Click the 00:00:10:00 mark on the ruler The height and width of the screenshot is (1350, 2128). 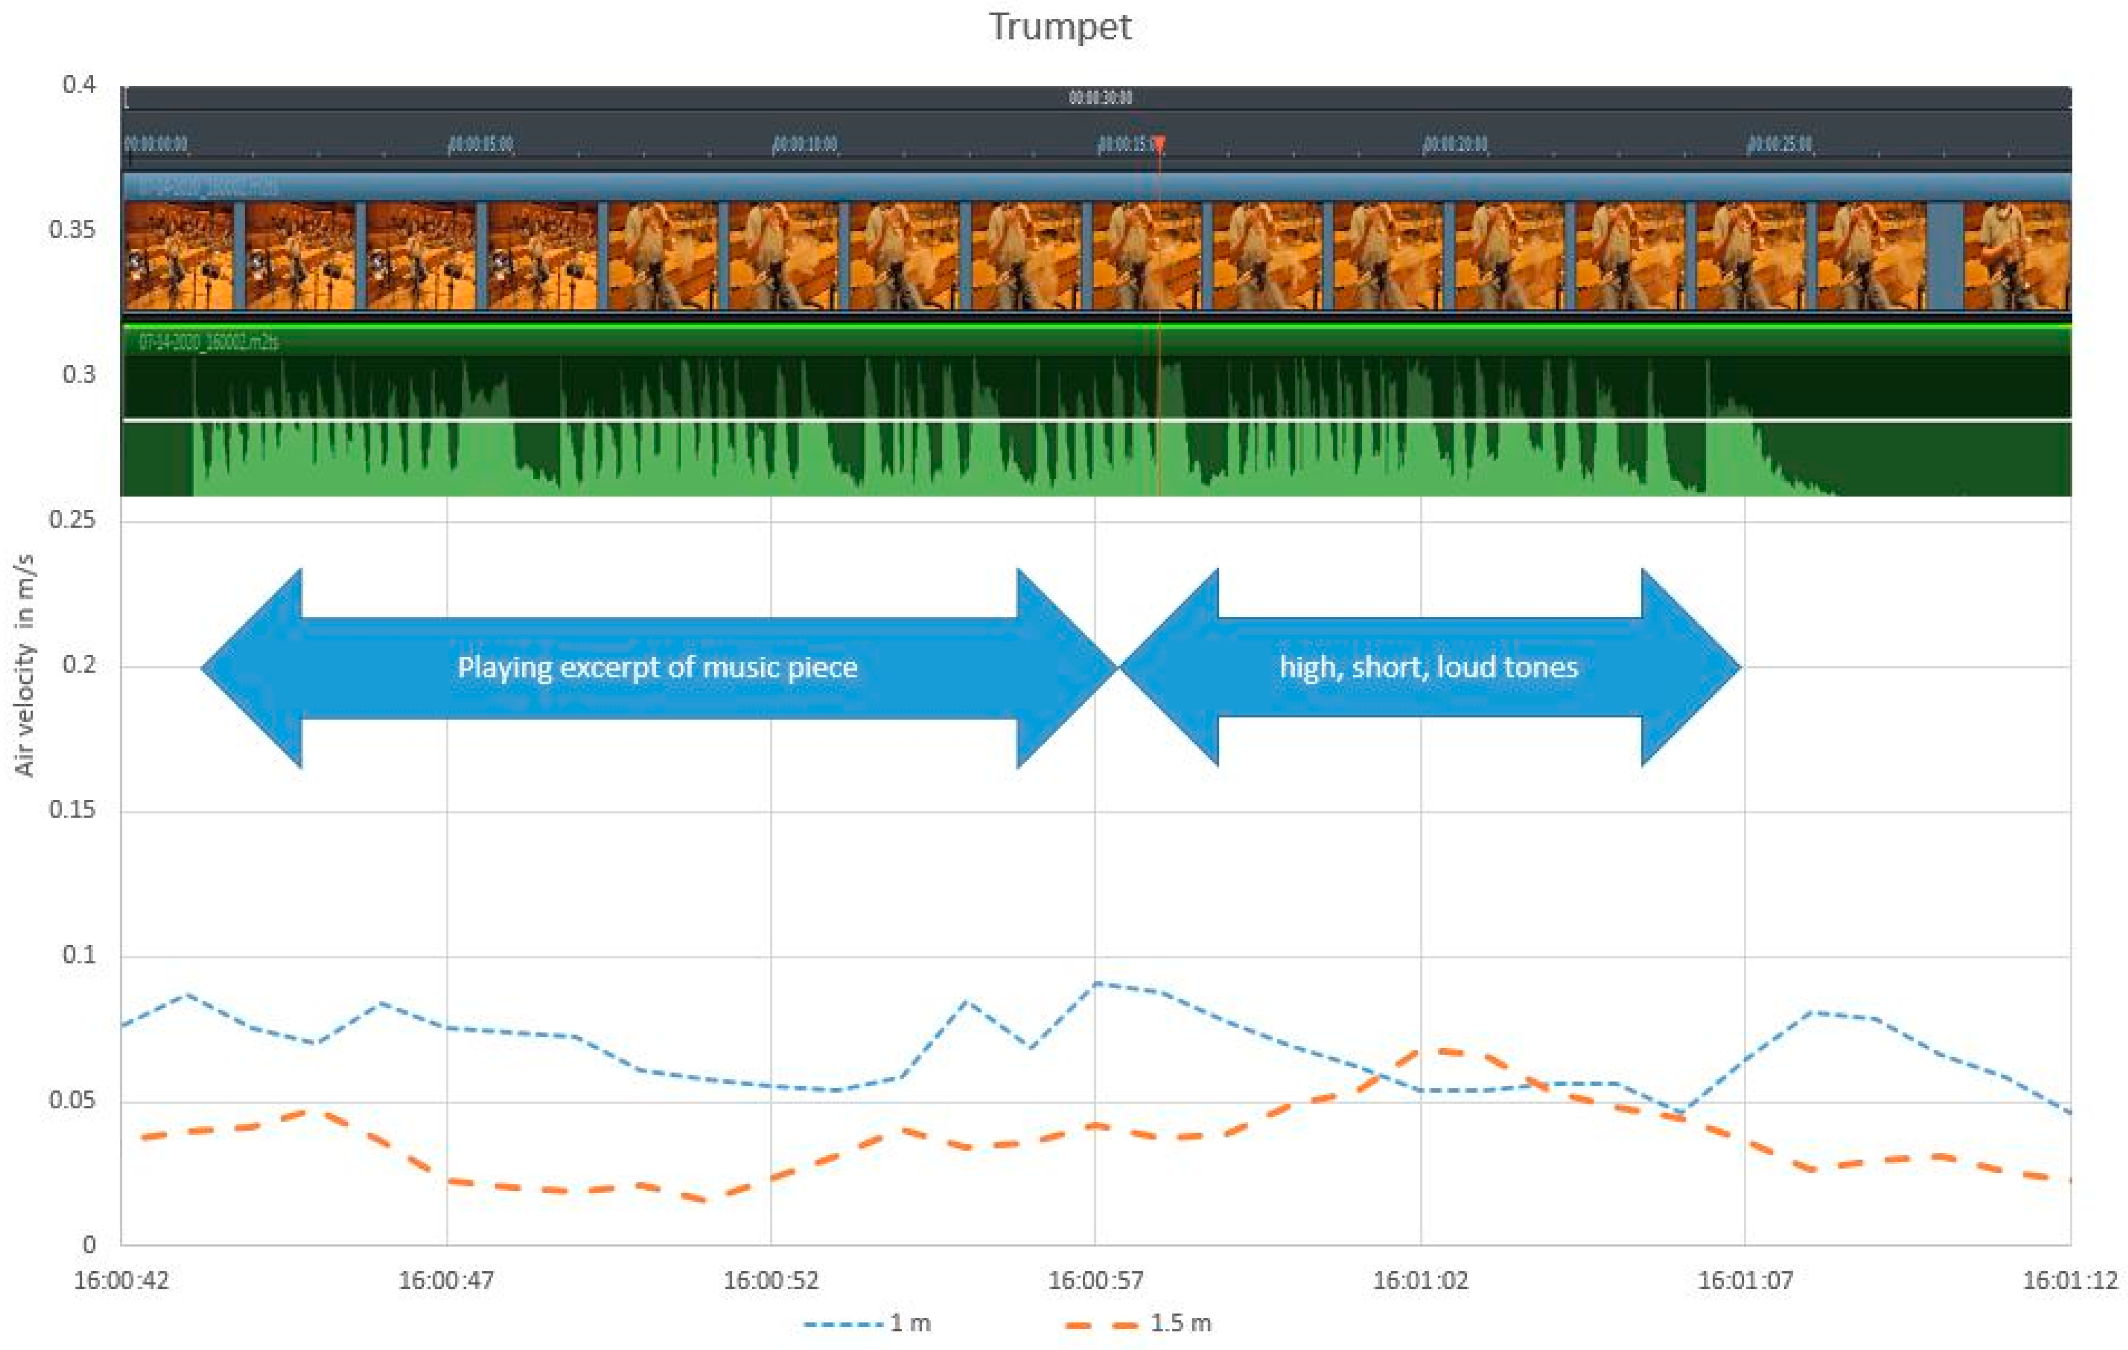pyautogui.click(x=805, y=144)
